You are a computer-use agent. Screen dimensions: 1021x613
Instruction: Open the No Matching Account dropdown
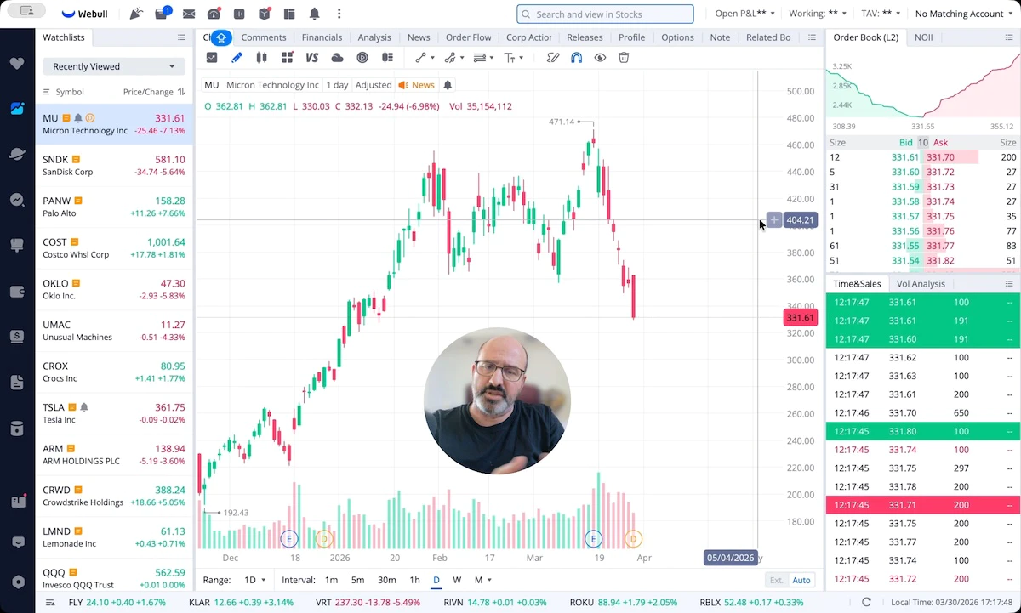pos(964,14)
